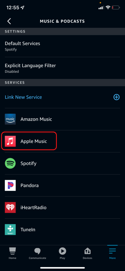Open the Spotify service entry
125x271 pixels.
[62, 163]
